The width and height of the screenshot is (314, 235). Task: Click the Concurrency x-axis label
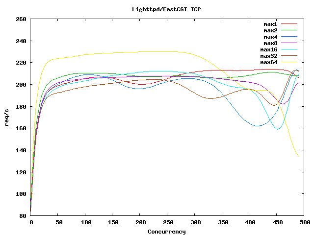tap(167, 232)
